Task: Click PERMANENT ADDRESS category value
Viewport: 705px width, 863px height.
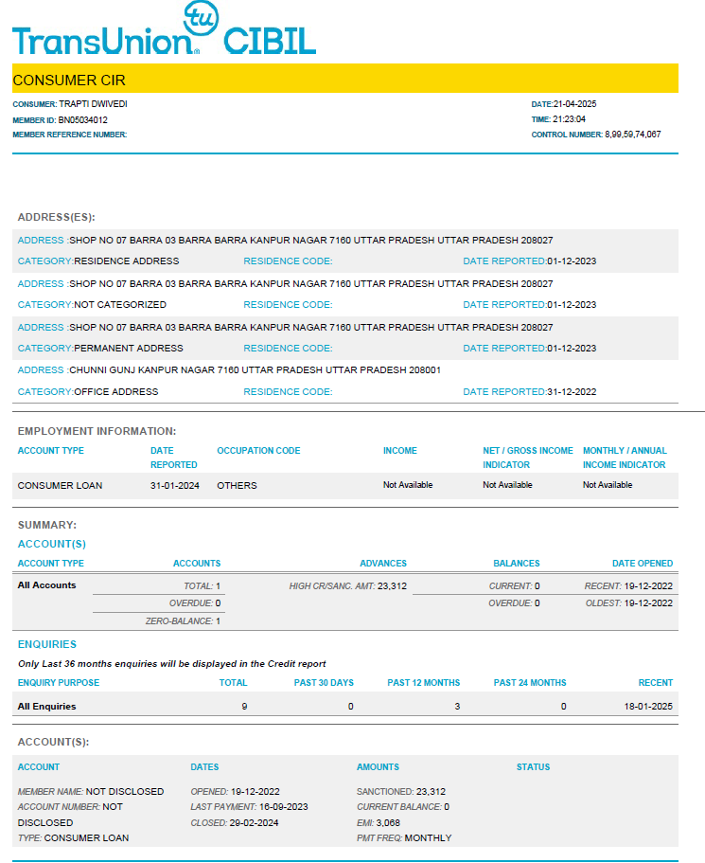Action: coord(129,348)
